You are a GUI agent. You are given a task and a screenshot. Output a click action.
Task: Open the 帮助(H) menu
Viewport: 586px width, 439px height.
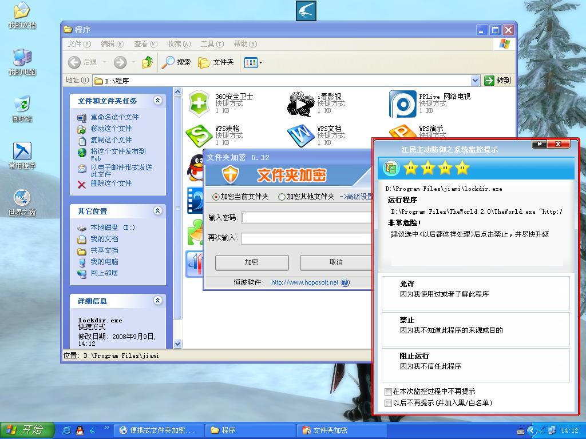[246, 44]
